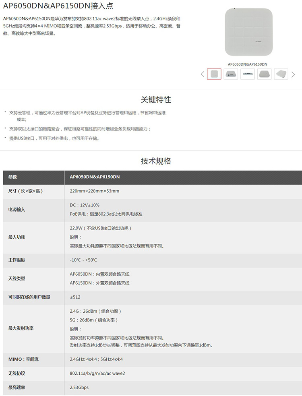The image size is (302, 396).
Task: Select the AP6050DN&AP6150DN column header
Action: point(183,177)
